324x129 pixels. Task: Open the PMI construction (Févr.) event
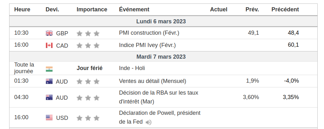(149, 33)
